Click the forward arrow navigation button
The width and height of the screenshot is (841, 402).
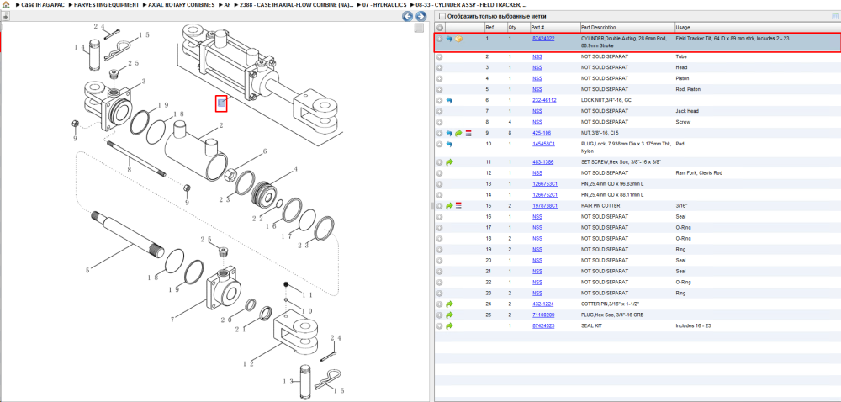(421, 17)
